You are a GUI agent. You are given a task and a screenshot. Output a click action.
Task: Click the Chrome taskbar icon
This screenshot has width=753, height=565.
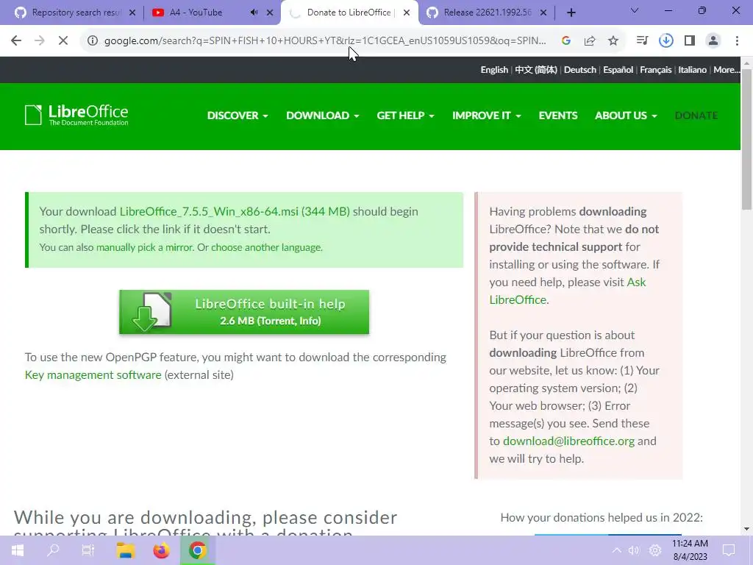pos(197,550)
